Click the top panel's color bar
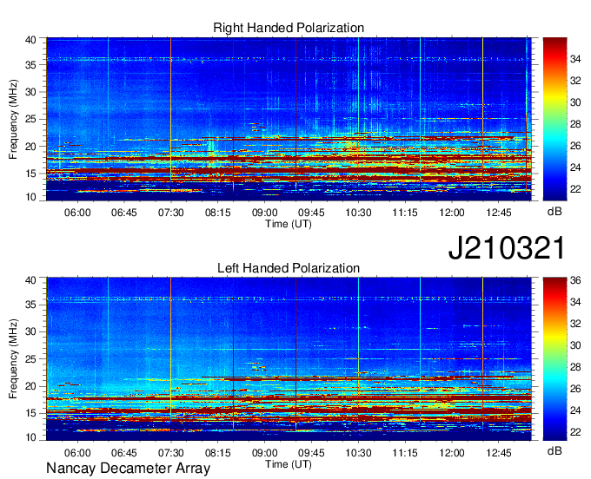 [x=554, y=119]
